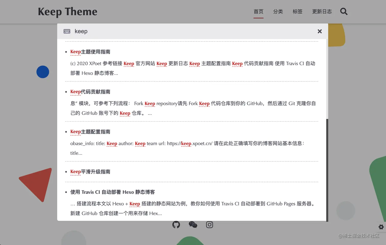
Task: Open the WeChat icon link
Action: [193, 225]
